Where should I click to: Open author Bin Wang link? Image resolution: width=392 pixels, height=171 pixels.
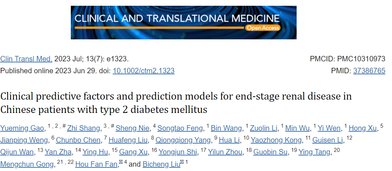point(226,128)
